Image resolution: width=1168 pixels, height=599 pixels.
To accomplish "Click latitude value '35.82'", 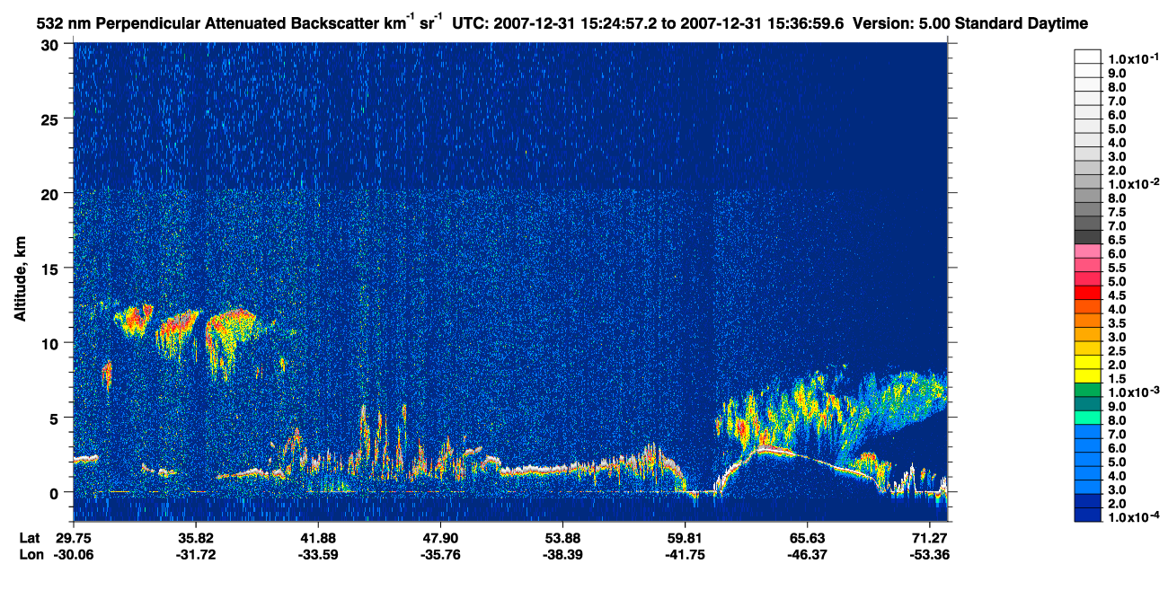I will (x=196, y=538).
